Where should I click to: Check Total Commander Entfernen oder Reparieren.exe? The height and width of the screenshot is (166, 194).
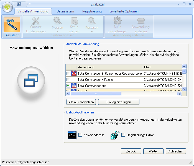point(68,73)
